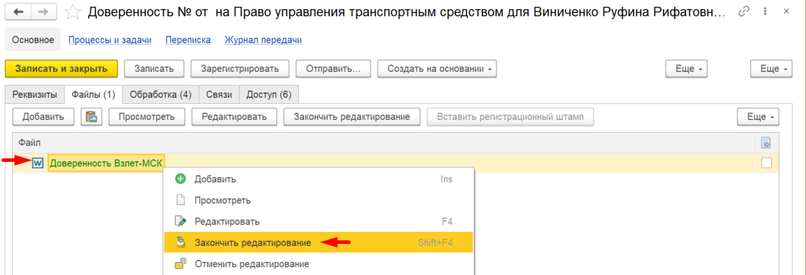Open the rightmost top-row Еще dropdown
806x275 pixels.
[x=771, y=69]
